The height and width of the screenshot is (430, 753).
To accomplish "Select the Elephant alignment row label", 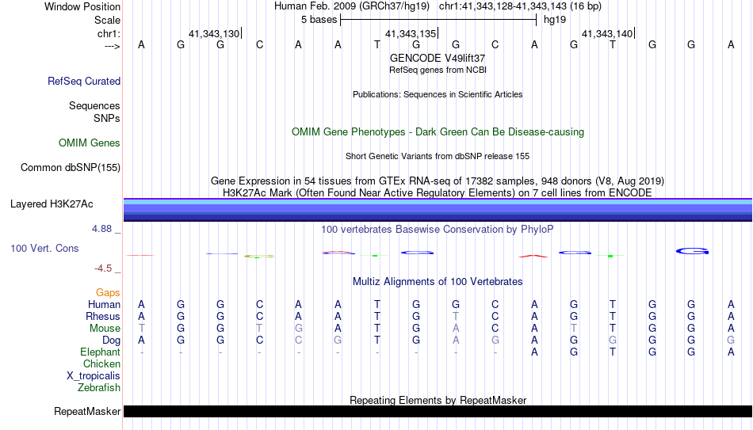I will (x=100, y=352).
